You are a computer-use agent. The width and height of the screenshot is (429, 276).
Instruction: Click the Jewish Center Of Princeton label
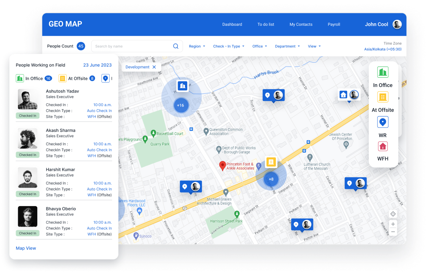coord(342,136)
